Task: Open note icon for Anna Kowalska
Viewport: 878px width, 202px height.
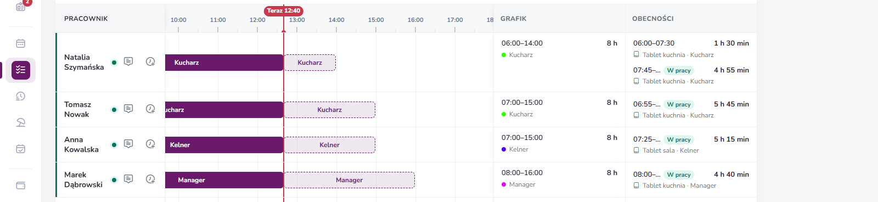Action: (128, 144)
